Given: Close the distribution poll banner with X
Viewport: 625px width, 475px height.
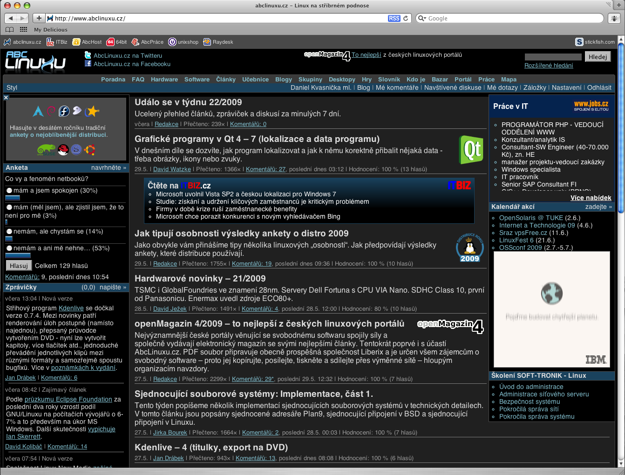Looking at the screenshot, I should (x=6, y=98).
